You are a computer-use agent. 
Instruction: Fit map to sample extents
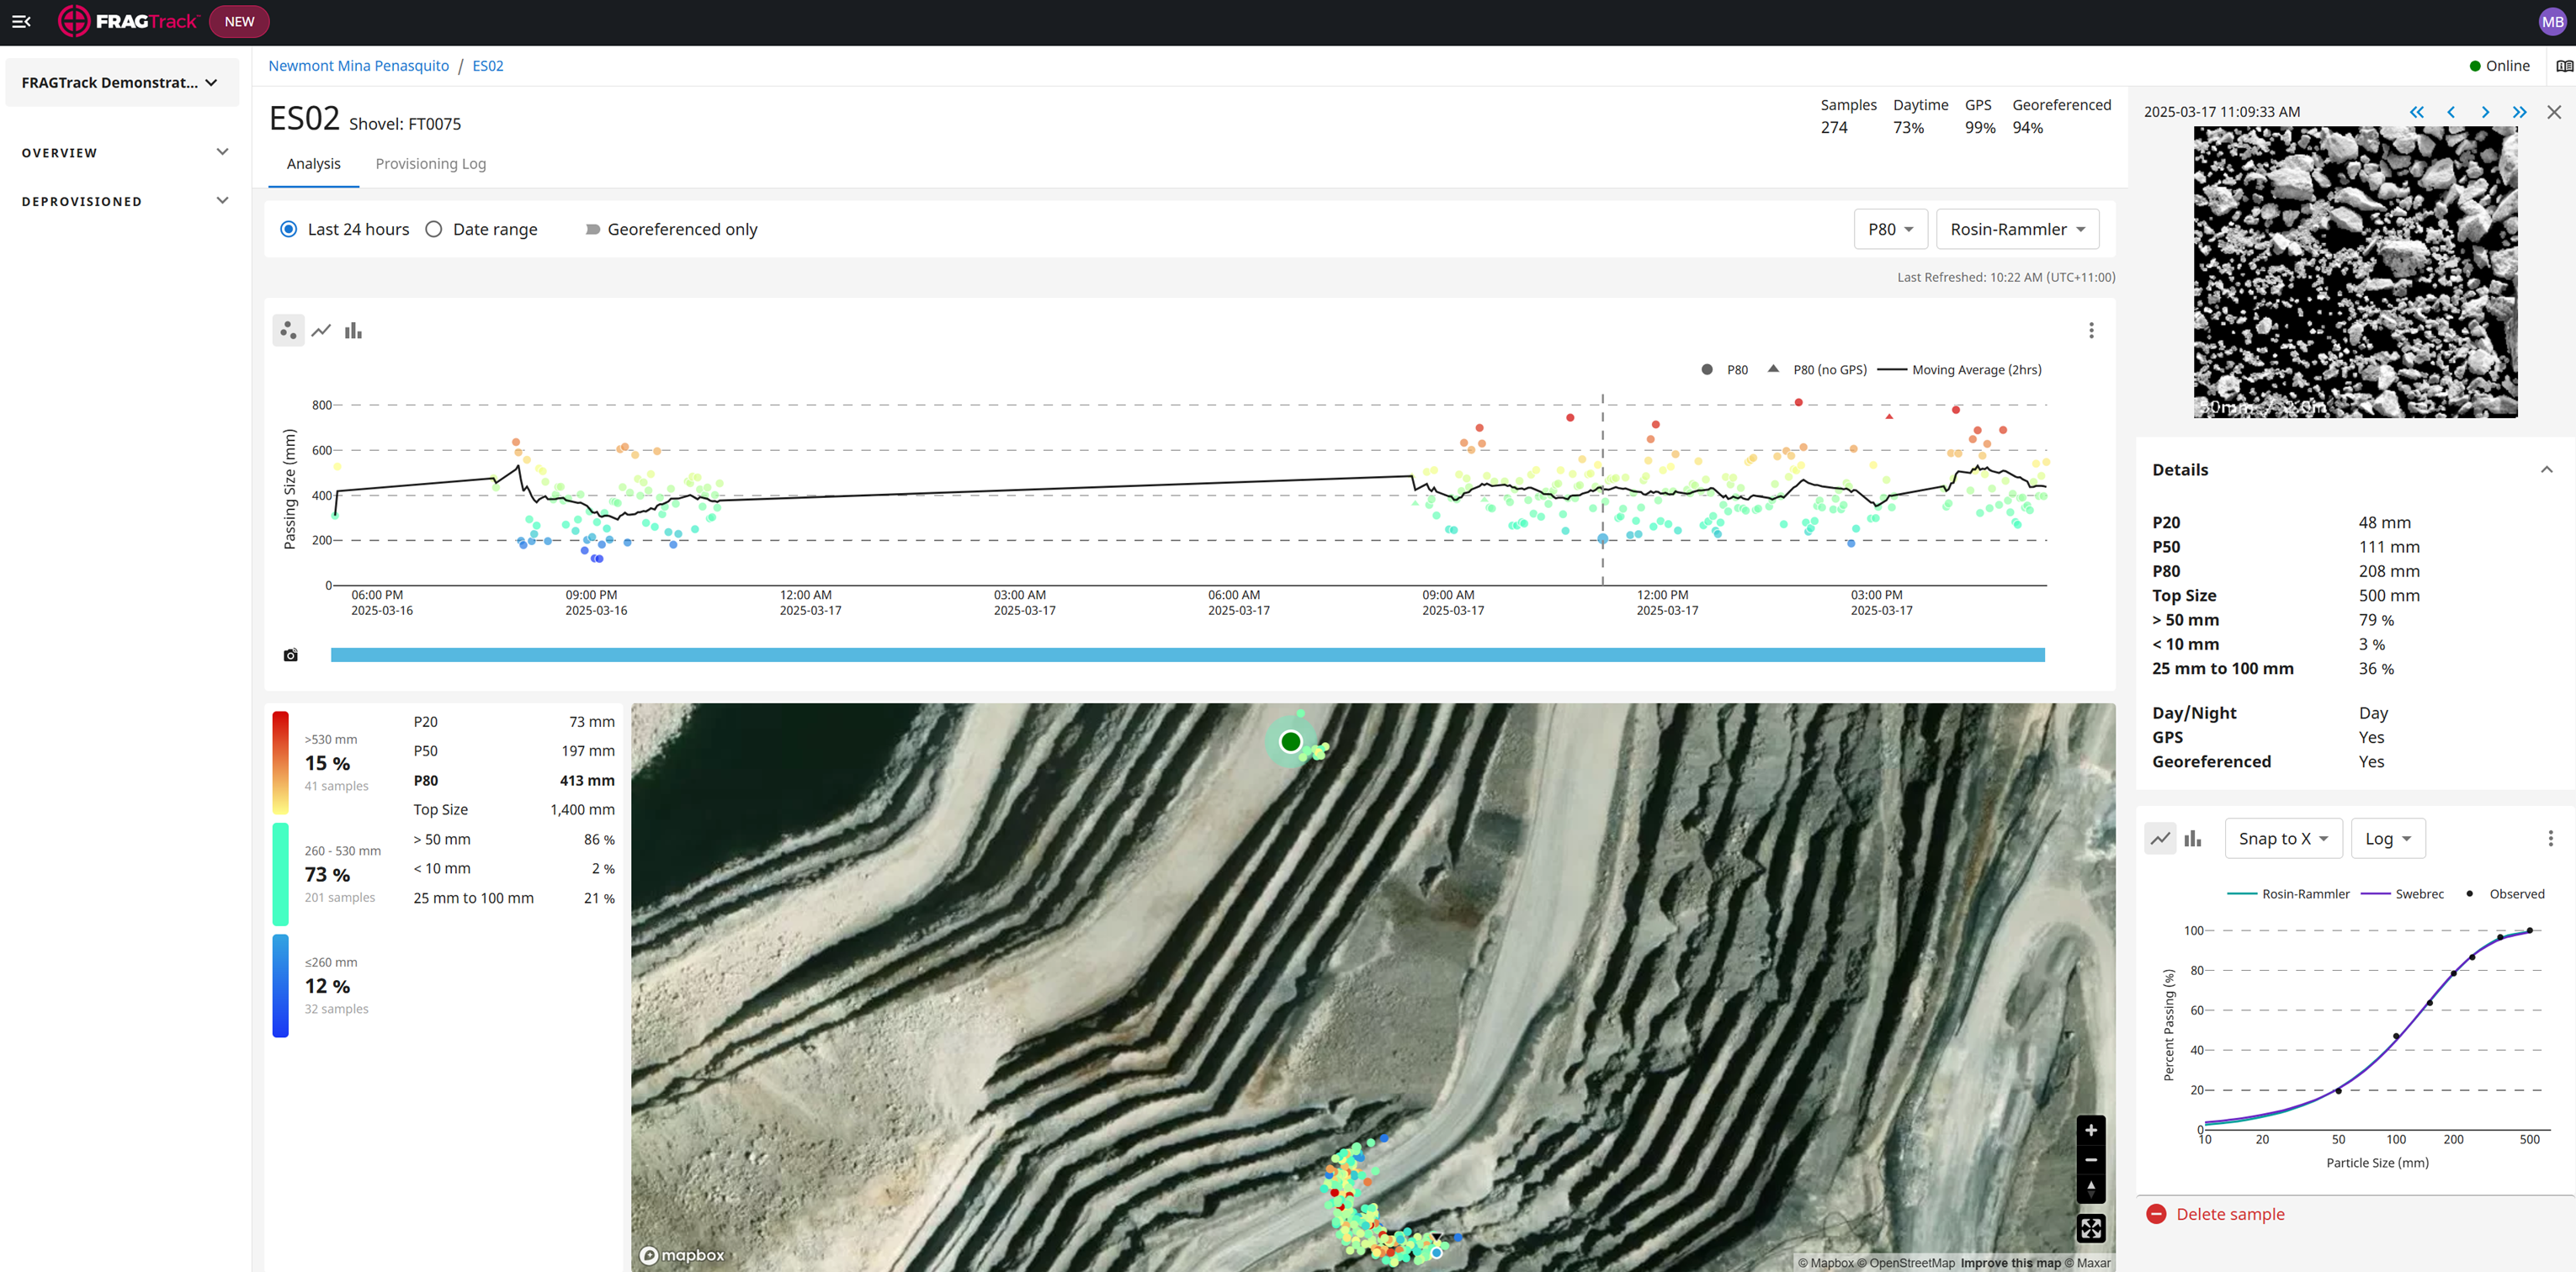click(x=2090, y=1228)
